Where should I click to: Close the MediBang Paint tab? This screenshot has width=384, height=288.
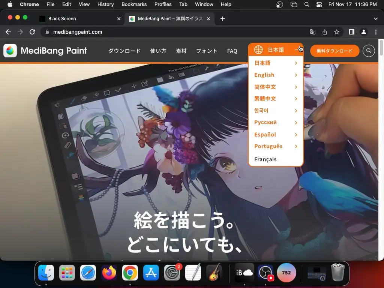208,19
